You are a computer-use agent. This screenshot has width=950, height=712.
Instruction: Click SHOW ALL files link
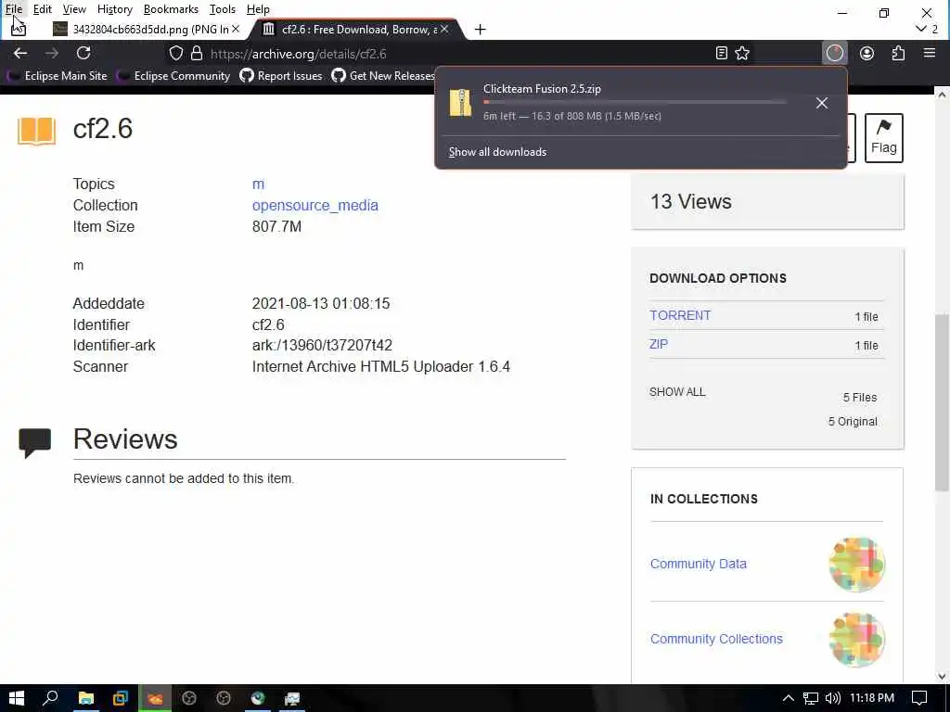point(677,392)
